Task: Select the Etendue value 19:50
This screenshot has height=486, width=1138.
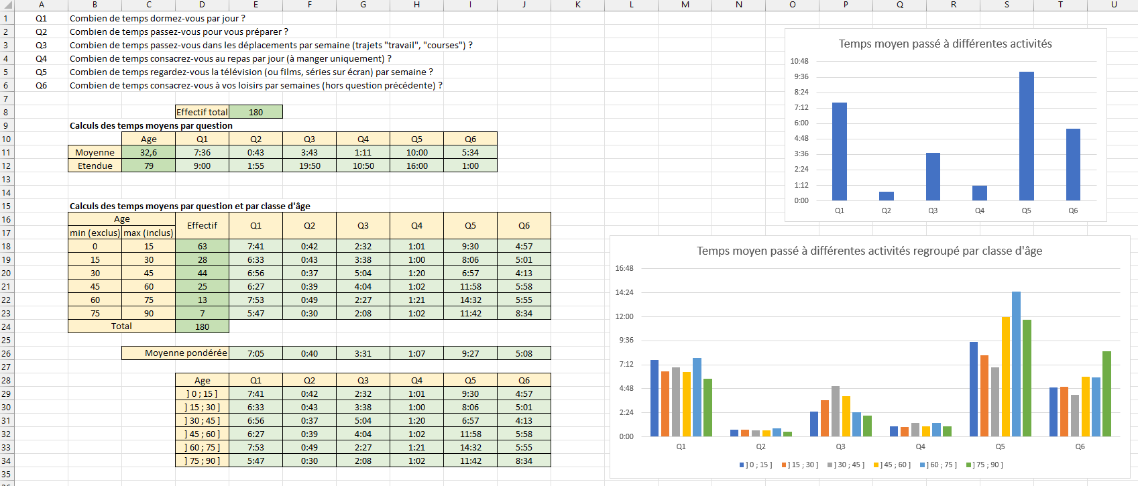Action: [309, 166]
